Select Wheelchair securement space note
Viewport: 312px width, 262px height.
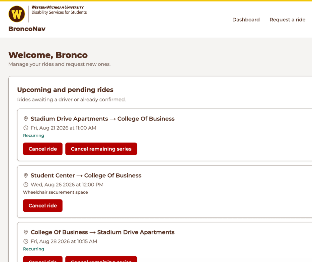55,192
